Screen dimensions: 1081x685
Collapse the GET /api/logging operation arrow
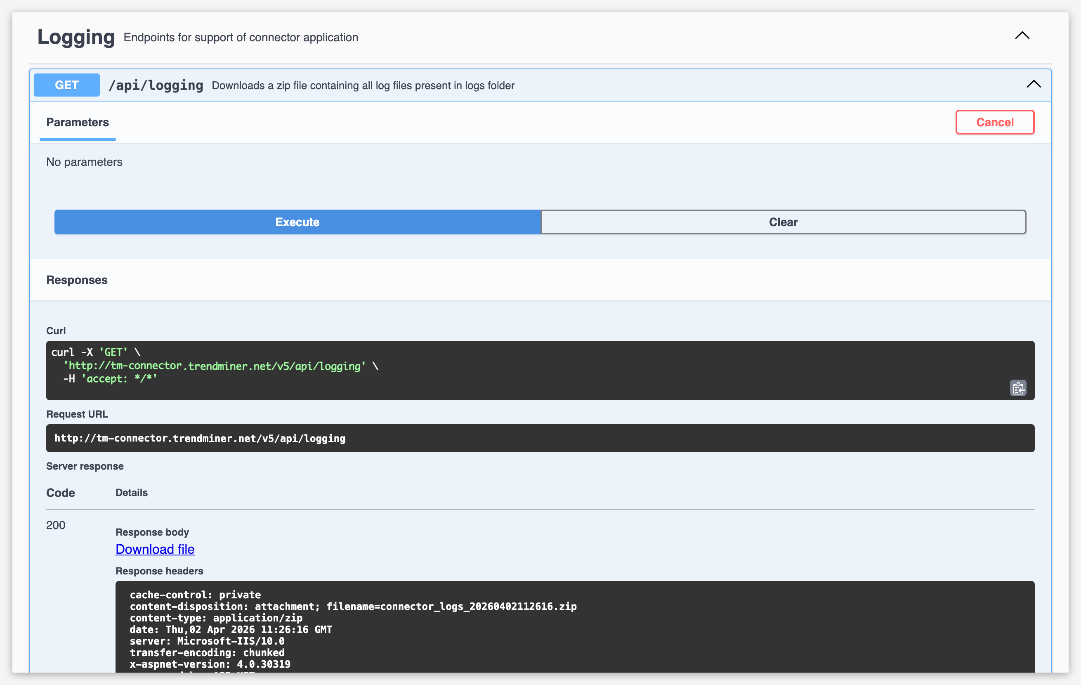(1034, 85)
